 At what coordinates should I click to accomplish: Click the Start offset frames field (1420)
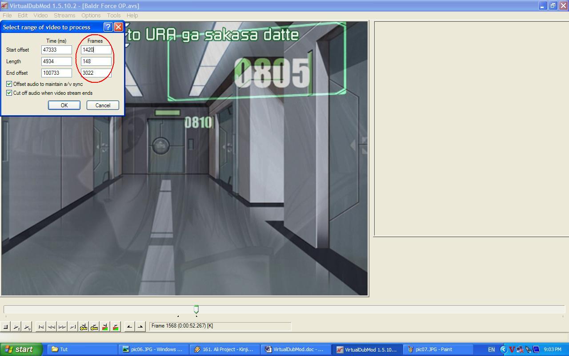pos(96,50)
